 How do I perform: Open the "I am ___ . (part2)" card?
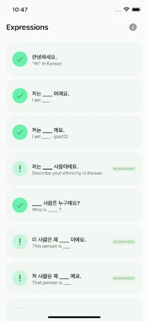(74, 132)
